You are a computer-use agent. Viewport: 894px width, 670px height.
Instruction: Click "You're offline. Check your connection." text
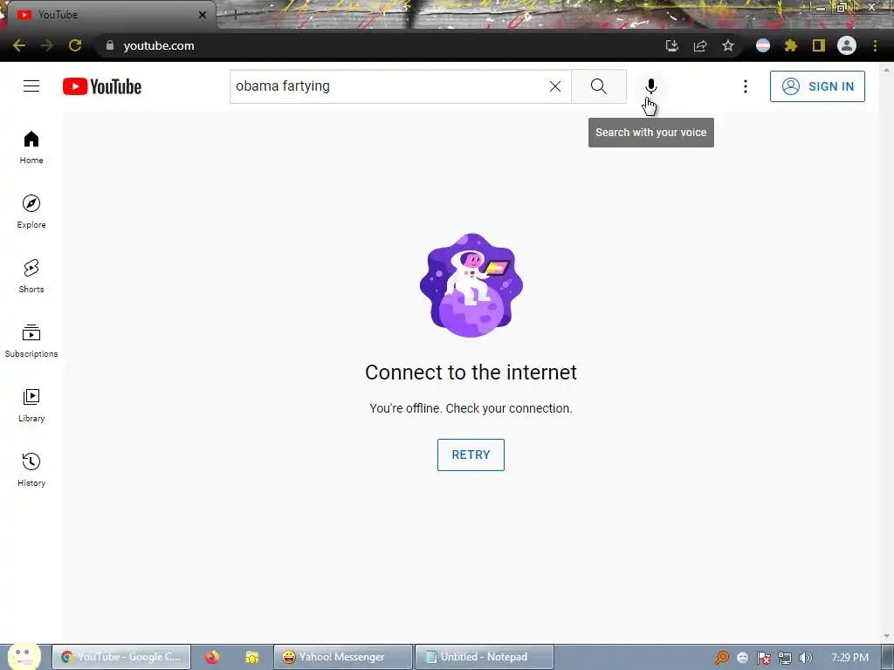[x=471, y=408]
